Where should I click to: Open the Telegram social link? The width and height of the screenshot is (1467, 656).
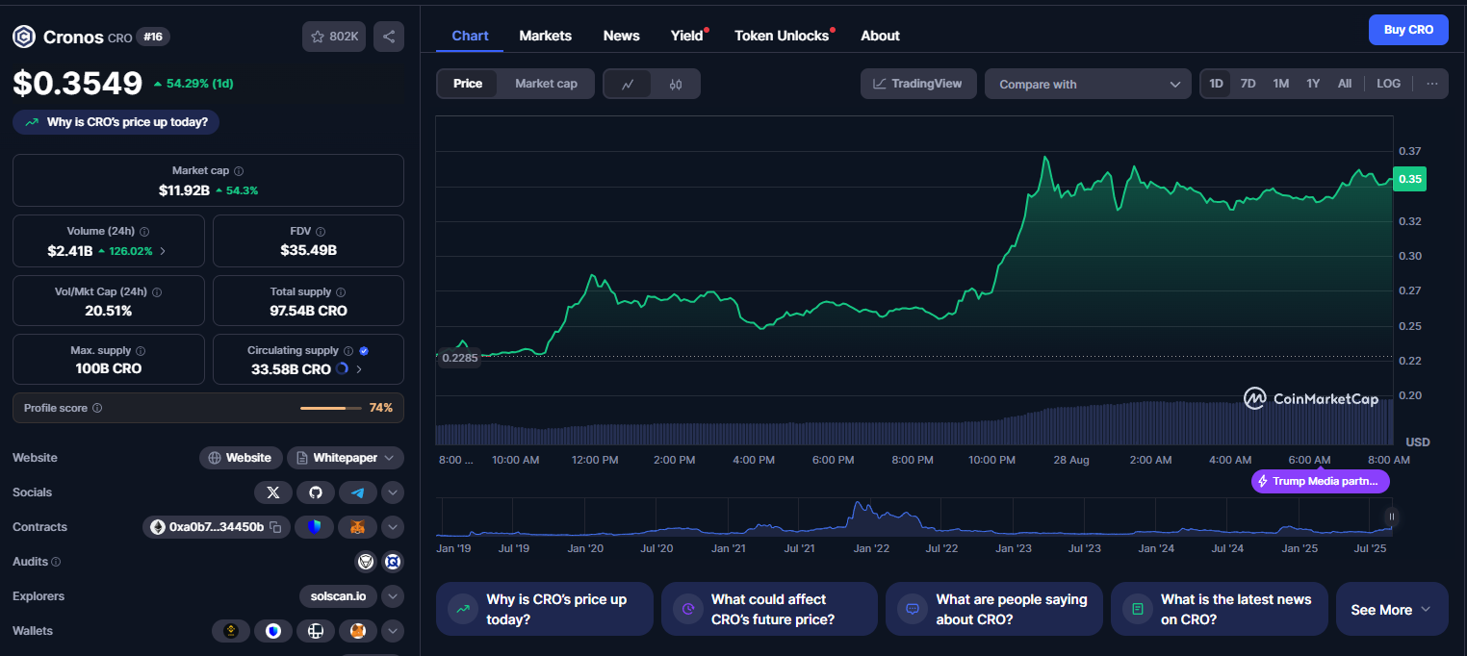click(x=358, y=492)
